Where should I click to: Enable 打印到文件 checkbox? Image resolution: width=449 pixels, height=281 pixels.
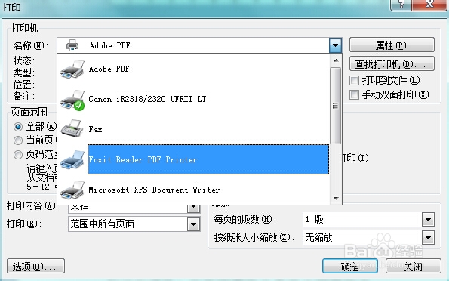(x=354, y=80)
